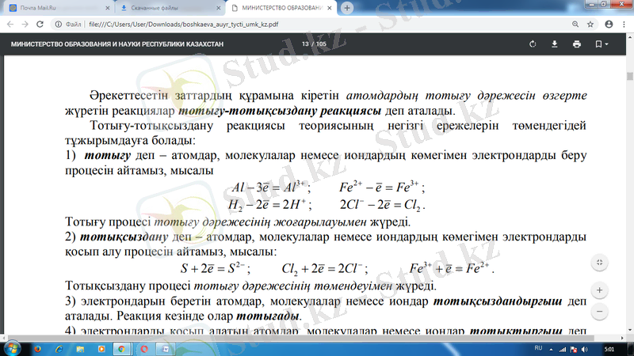This screenshot has height=356, width=634.
Task: Click the bold term тотығу-тотықсыздану реакциясы
Action: pos(280,111)
